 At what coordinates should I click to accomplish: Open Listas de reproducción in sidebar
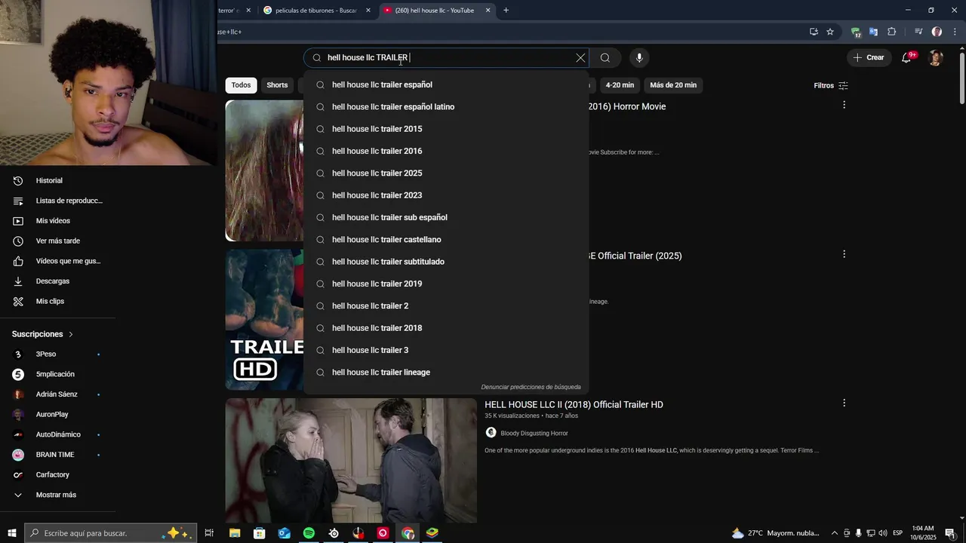58,201
